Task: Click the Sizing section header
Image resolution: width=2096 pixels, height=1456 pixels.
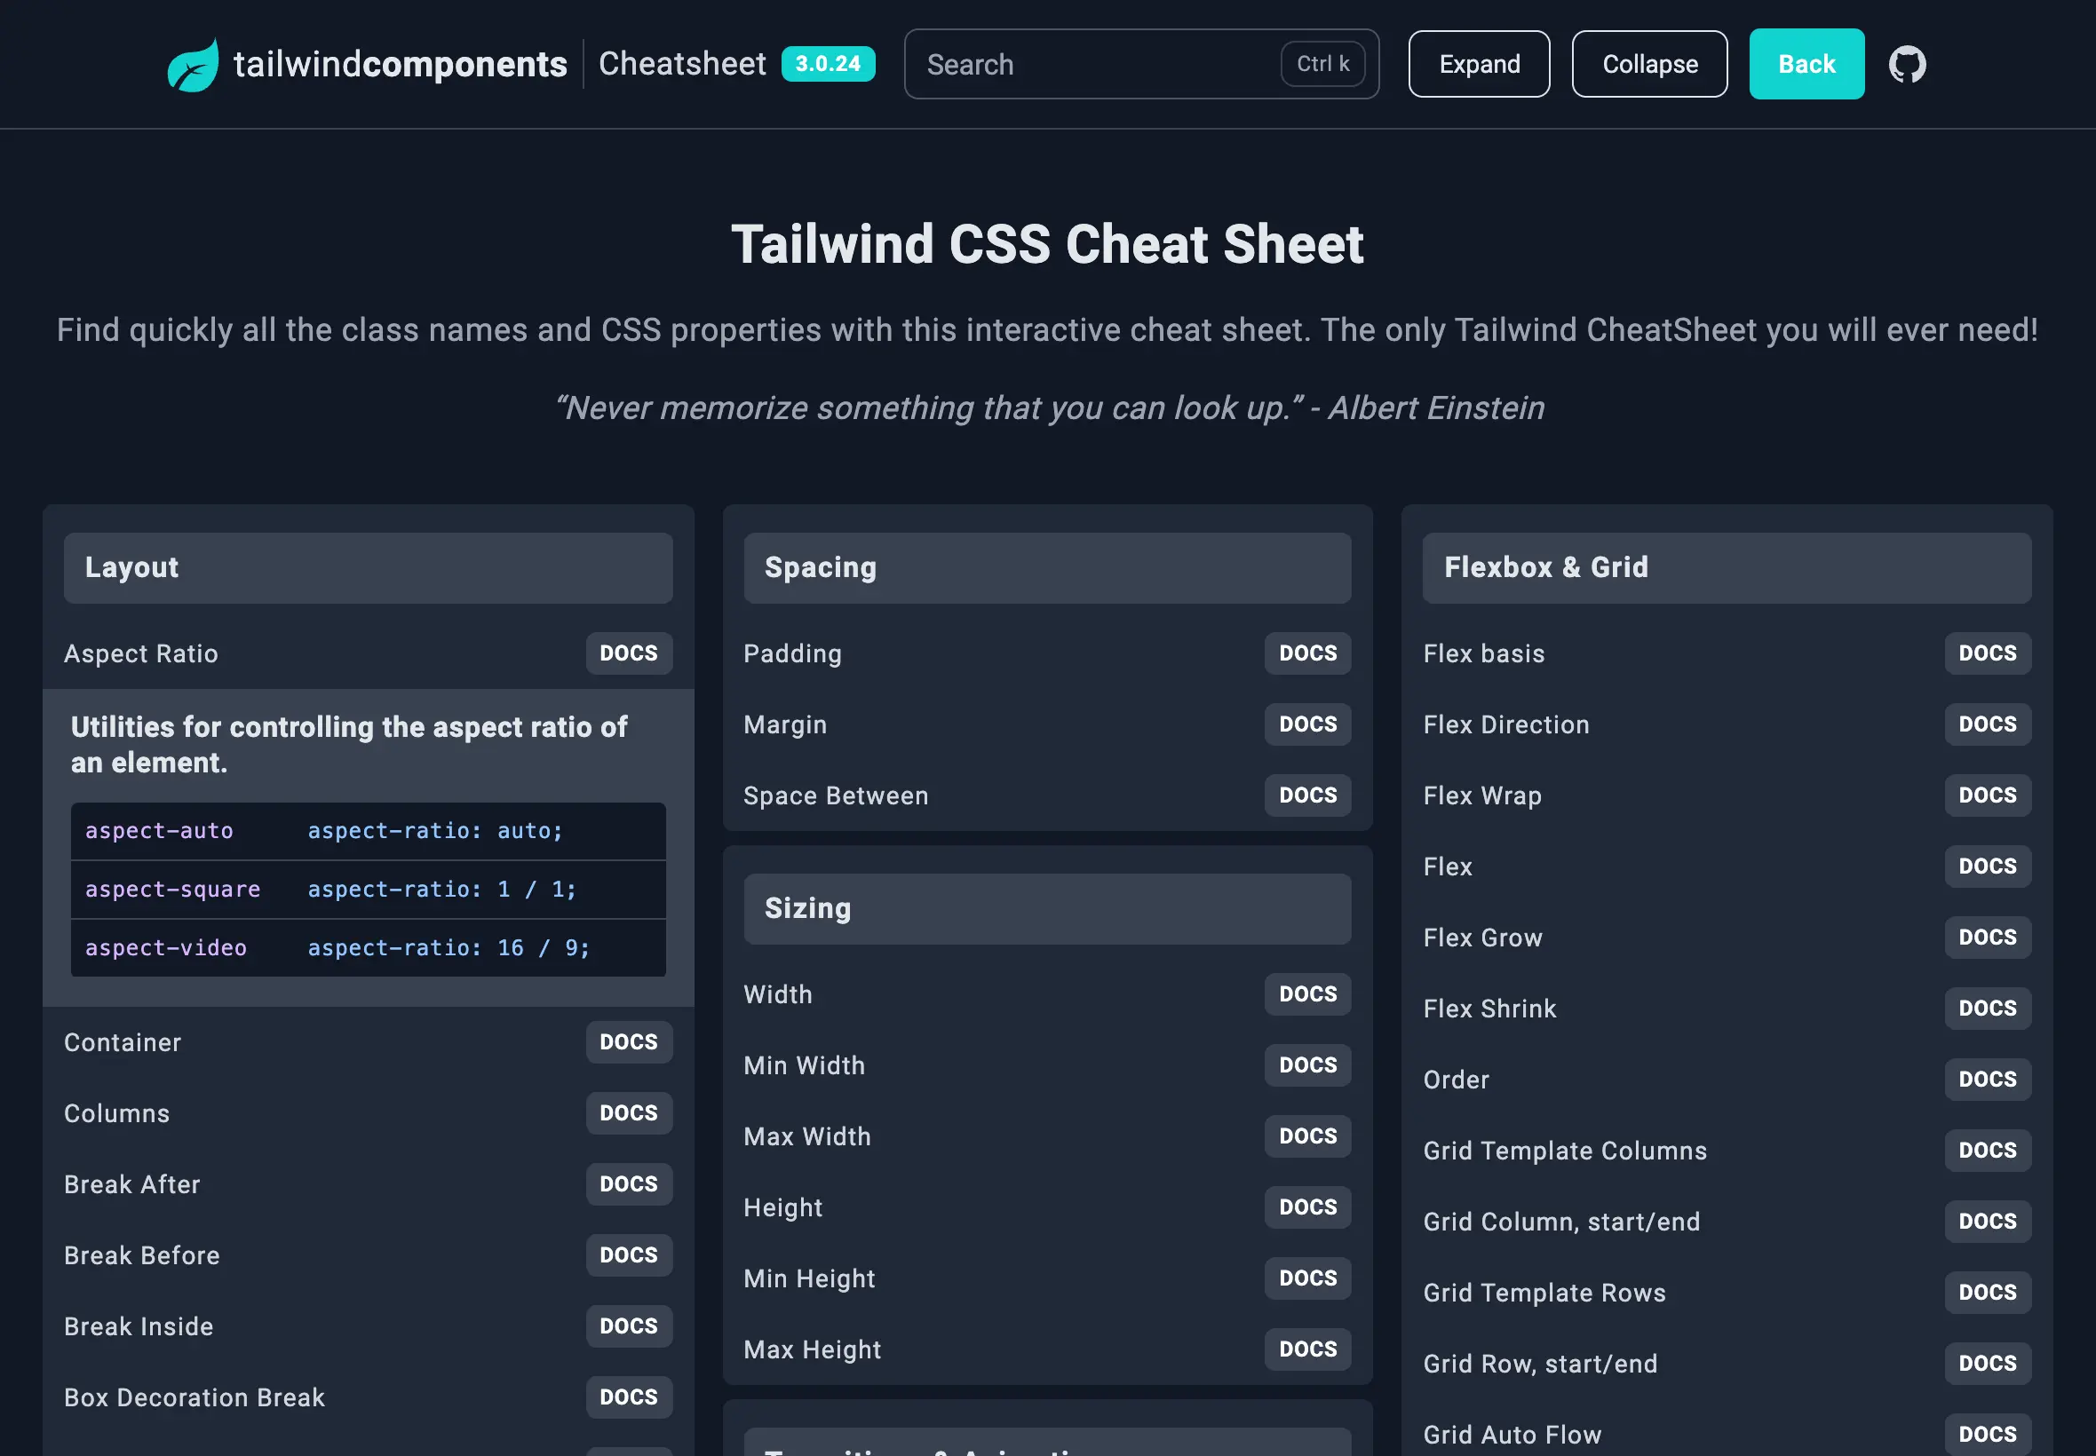Action: pyautogui.click(x=1047, y=908)
